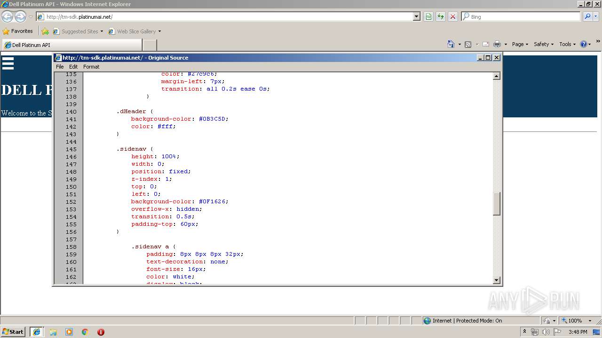Open the Favorites star button
This screenshot has width=602, height=338.
(x=6, y=31)
